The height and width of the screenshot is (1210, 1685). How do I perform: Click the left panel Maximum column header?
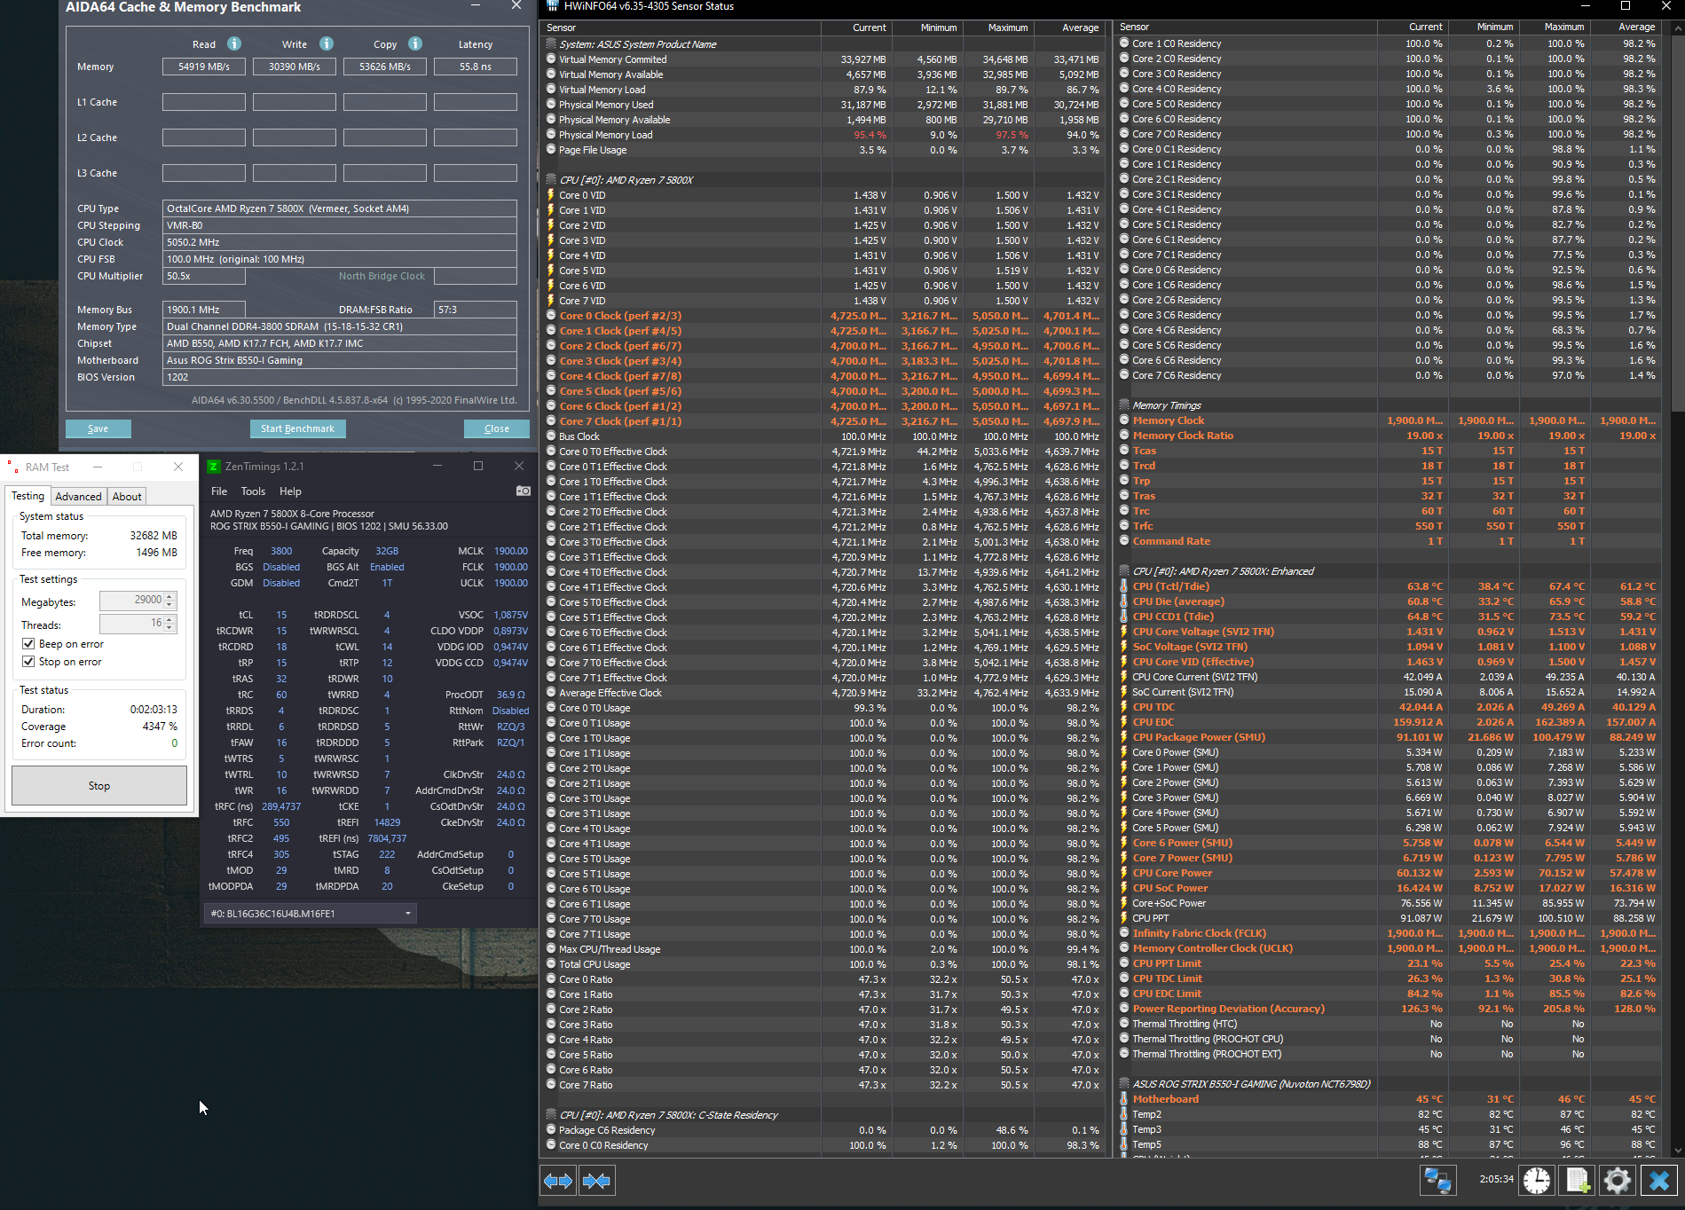click(x=997, y=27)
